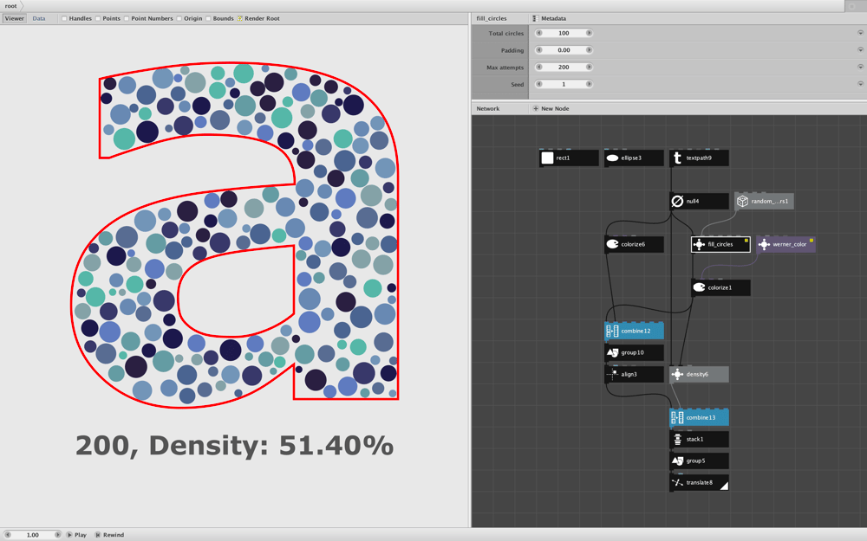Select the combine13 node icon

tap(677, 418)
